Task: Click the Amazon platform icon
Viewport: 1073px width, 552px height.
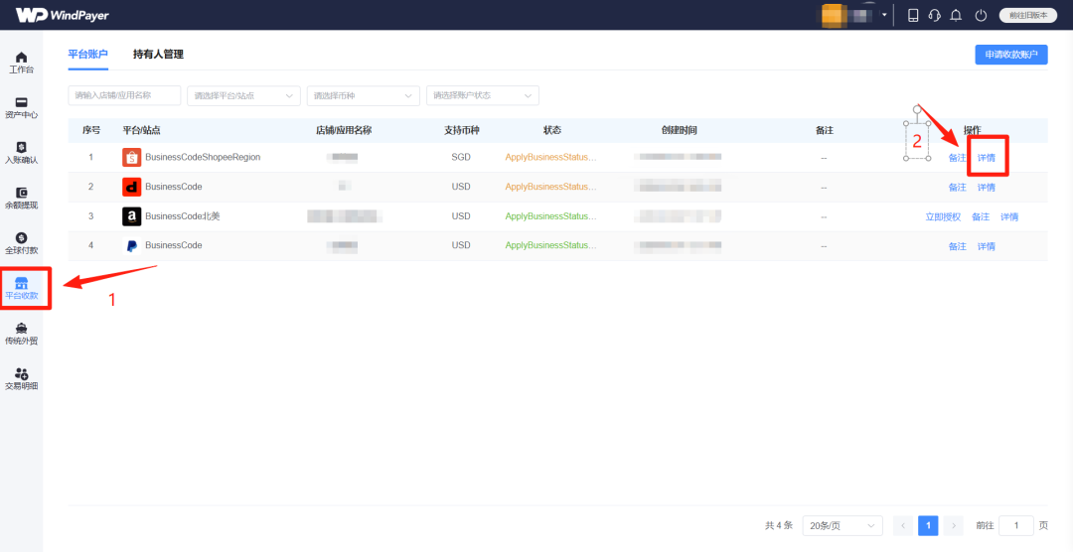Action: click(x=131, y=216)
